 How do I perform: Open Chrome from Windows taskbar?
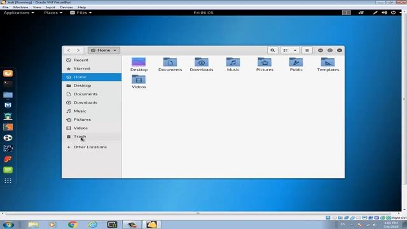[x=72, y=225]
